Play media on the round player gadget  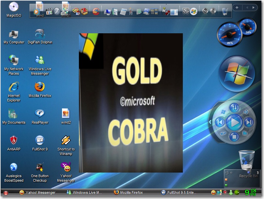coord(234,122)
